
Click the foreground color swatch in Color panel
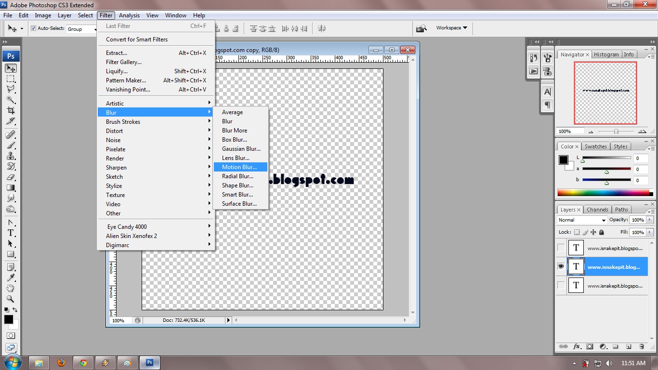[x=563, y=160]
